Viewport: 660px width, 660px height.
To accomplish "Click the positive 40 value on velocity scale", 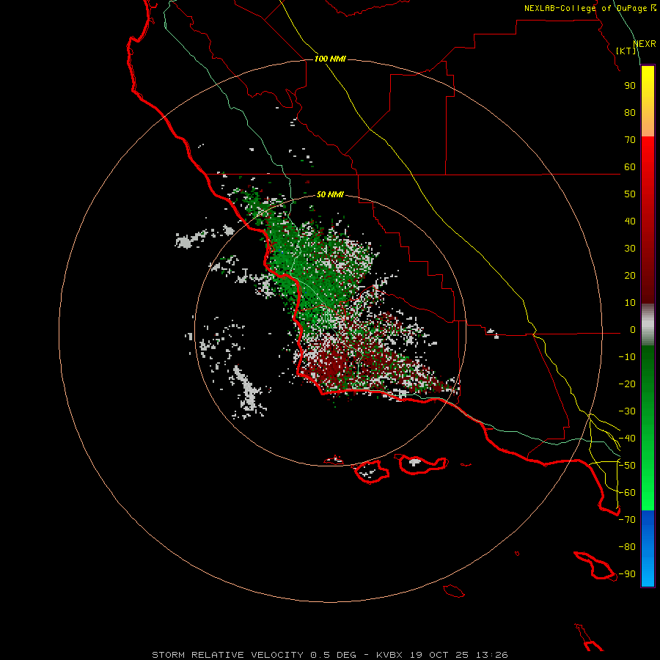I will 630,221.
